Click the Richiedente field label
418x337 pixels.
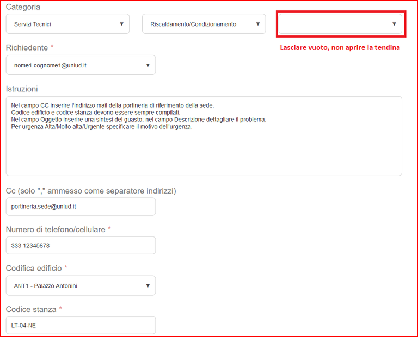(27, 48)
